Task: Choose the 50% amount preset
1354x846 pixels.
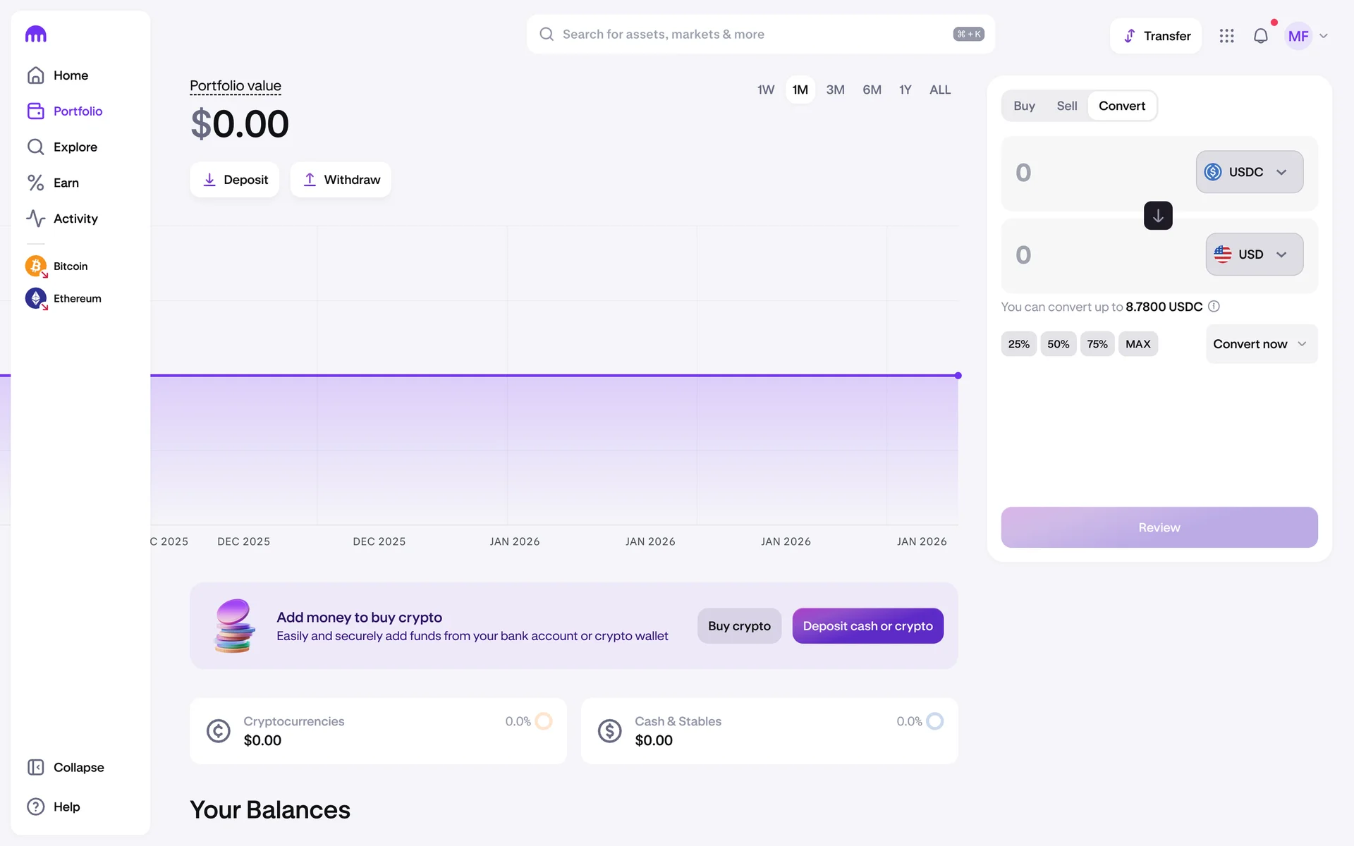Action: click(x=1058, y=344)
